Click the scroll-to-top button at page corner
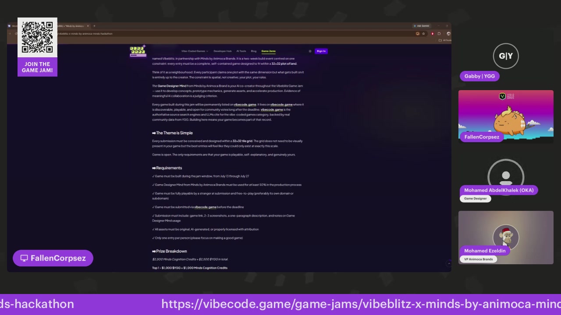The width and height of the screenshot is (561, 315). pyautogui.click(x=449, y=263)
